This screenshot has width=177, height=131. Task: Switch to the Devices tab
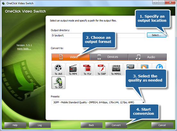pyautogui.click(x=109, y=57)
